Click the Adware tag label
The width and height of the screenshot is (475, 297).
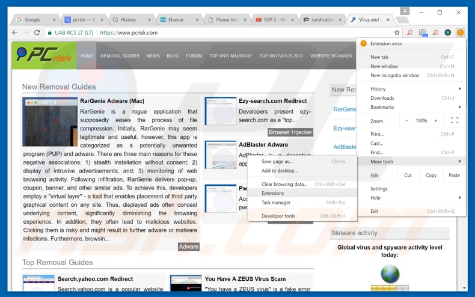(188, 246)
